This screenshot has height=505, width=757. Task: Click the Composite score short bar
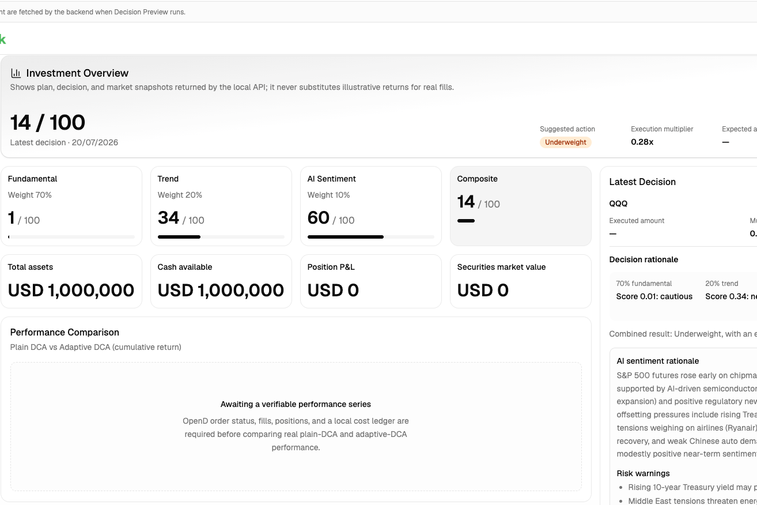point(466,221)
